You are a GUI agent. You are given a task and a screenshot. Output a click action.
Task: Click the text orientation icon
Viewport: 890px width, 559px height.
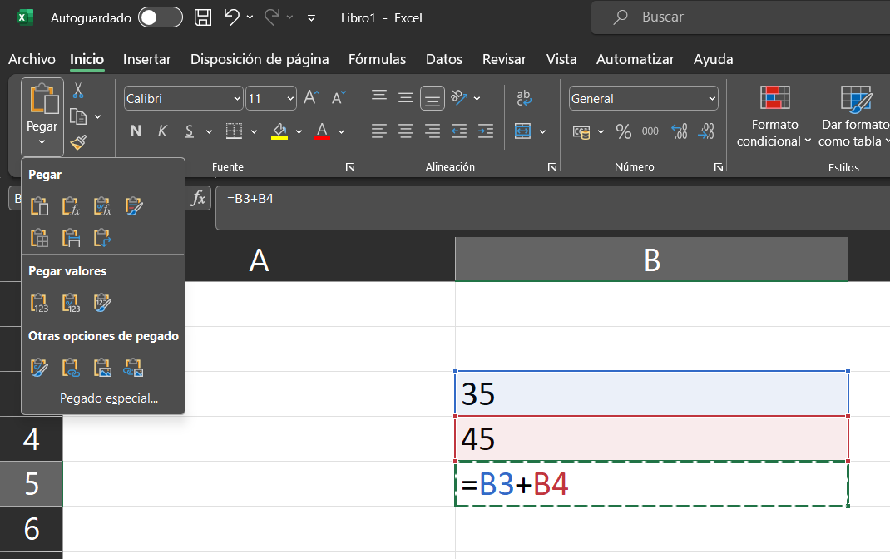[x=459, y=97]
